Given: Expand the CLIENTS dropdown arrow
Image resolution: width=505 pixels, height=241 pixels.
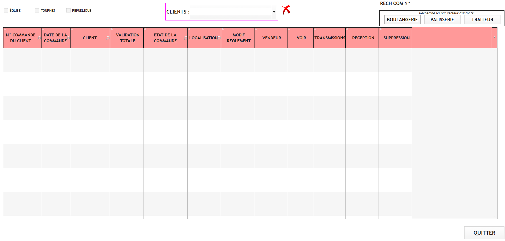Looking at the screenshot, I should [274, 12].
